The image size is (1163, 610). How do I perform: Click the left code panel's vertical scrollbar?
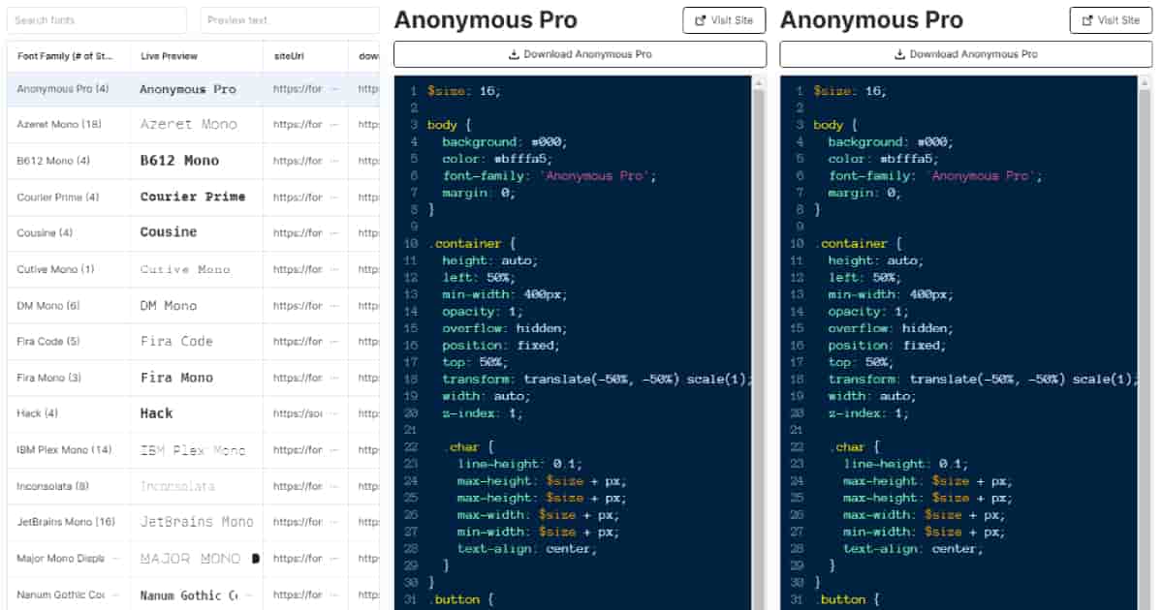point(759,343)
